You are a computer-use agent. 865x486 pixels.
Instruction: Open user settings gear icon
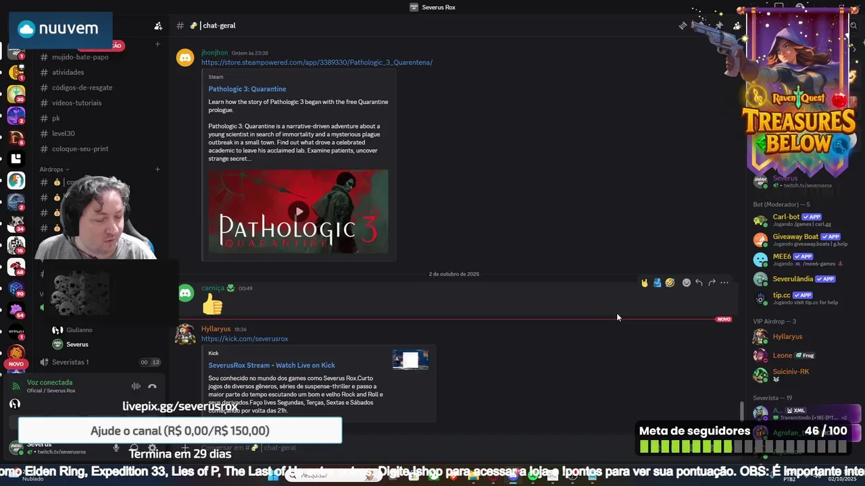tap(153, 448)
